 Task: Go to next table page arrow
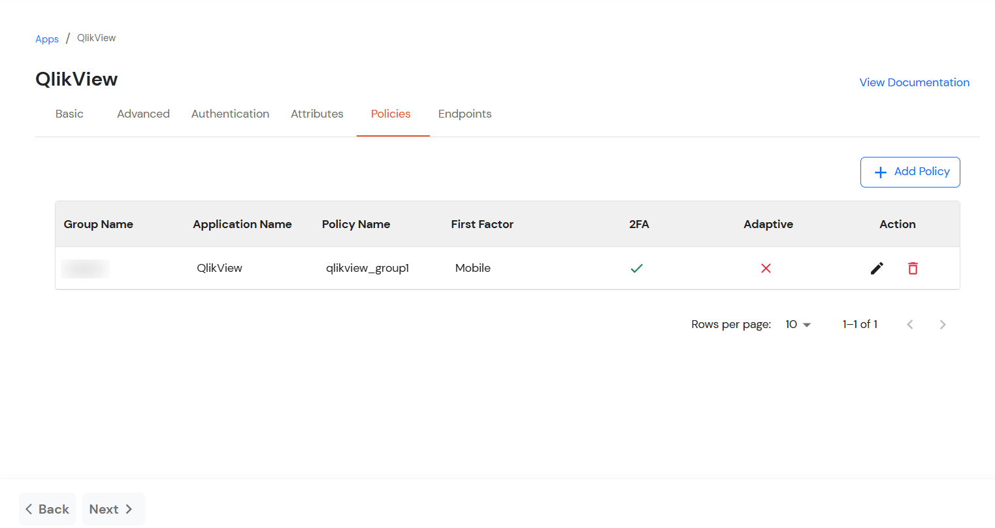942,324
